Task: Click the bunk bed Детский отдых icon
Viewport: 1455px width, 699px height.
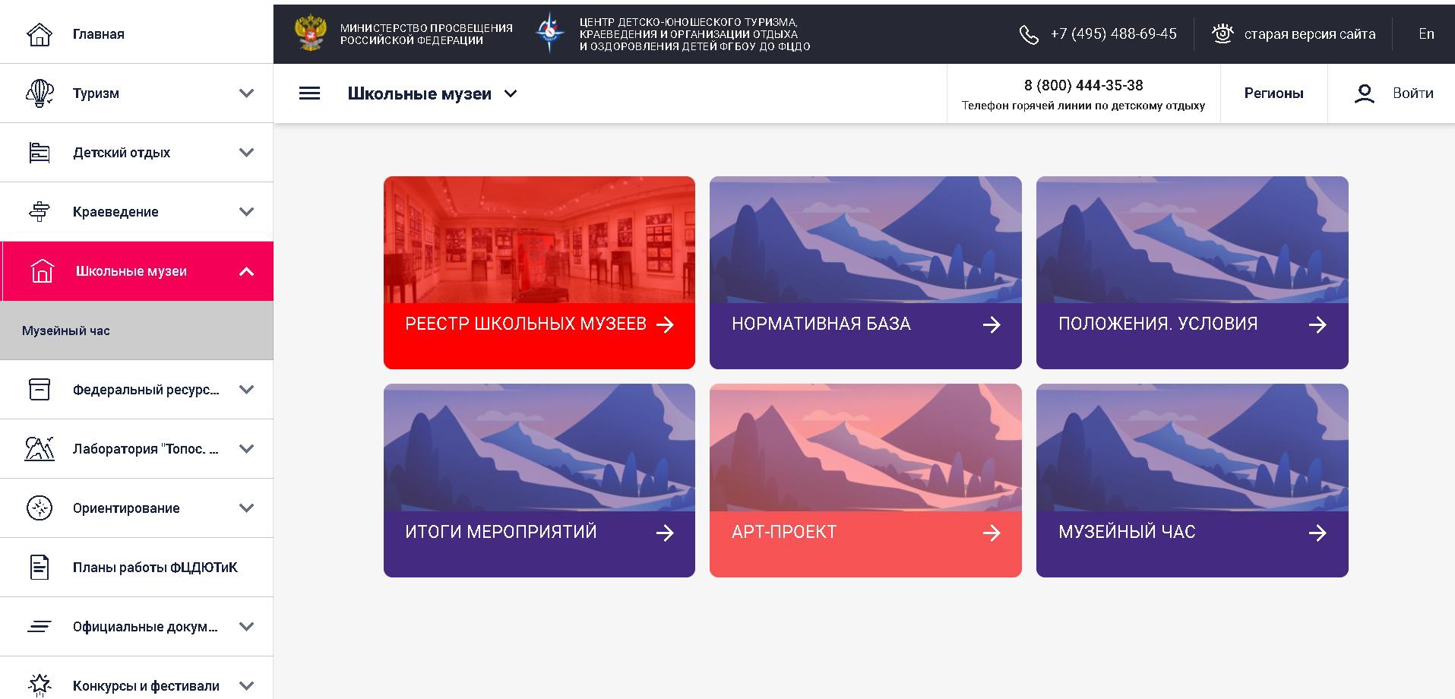Action: [x=39, y=153]
